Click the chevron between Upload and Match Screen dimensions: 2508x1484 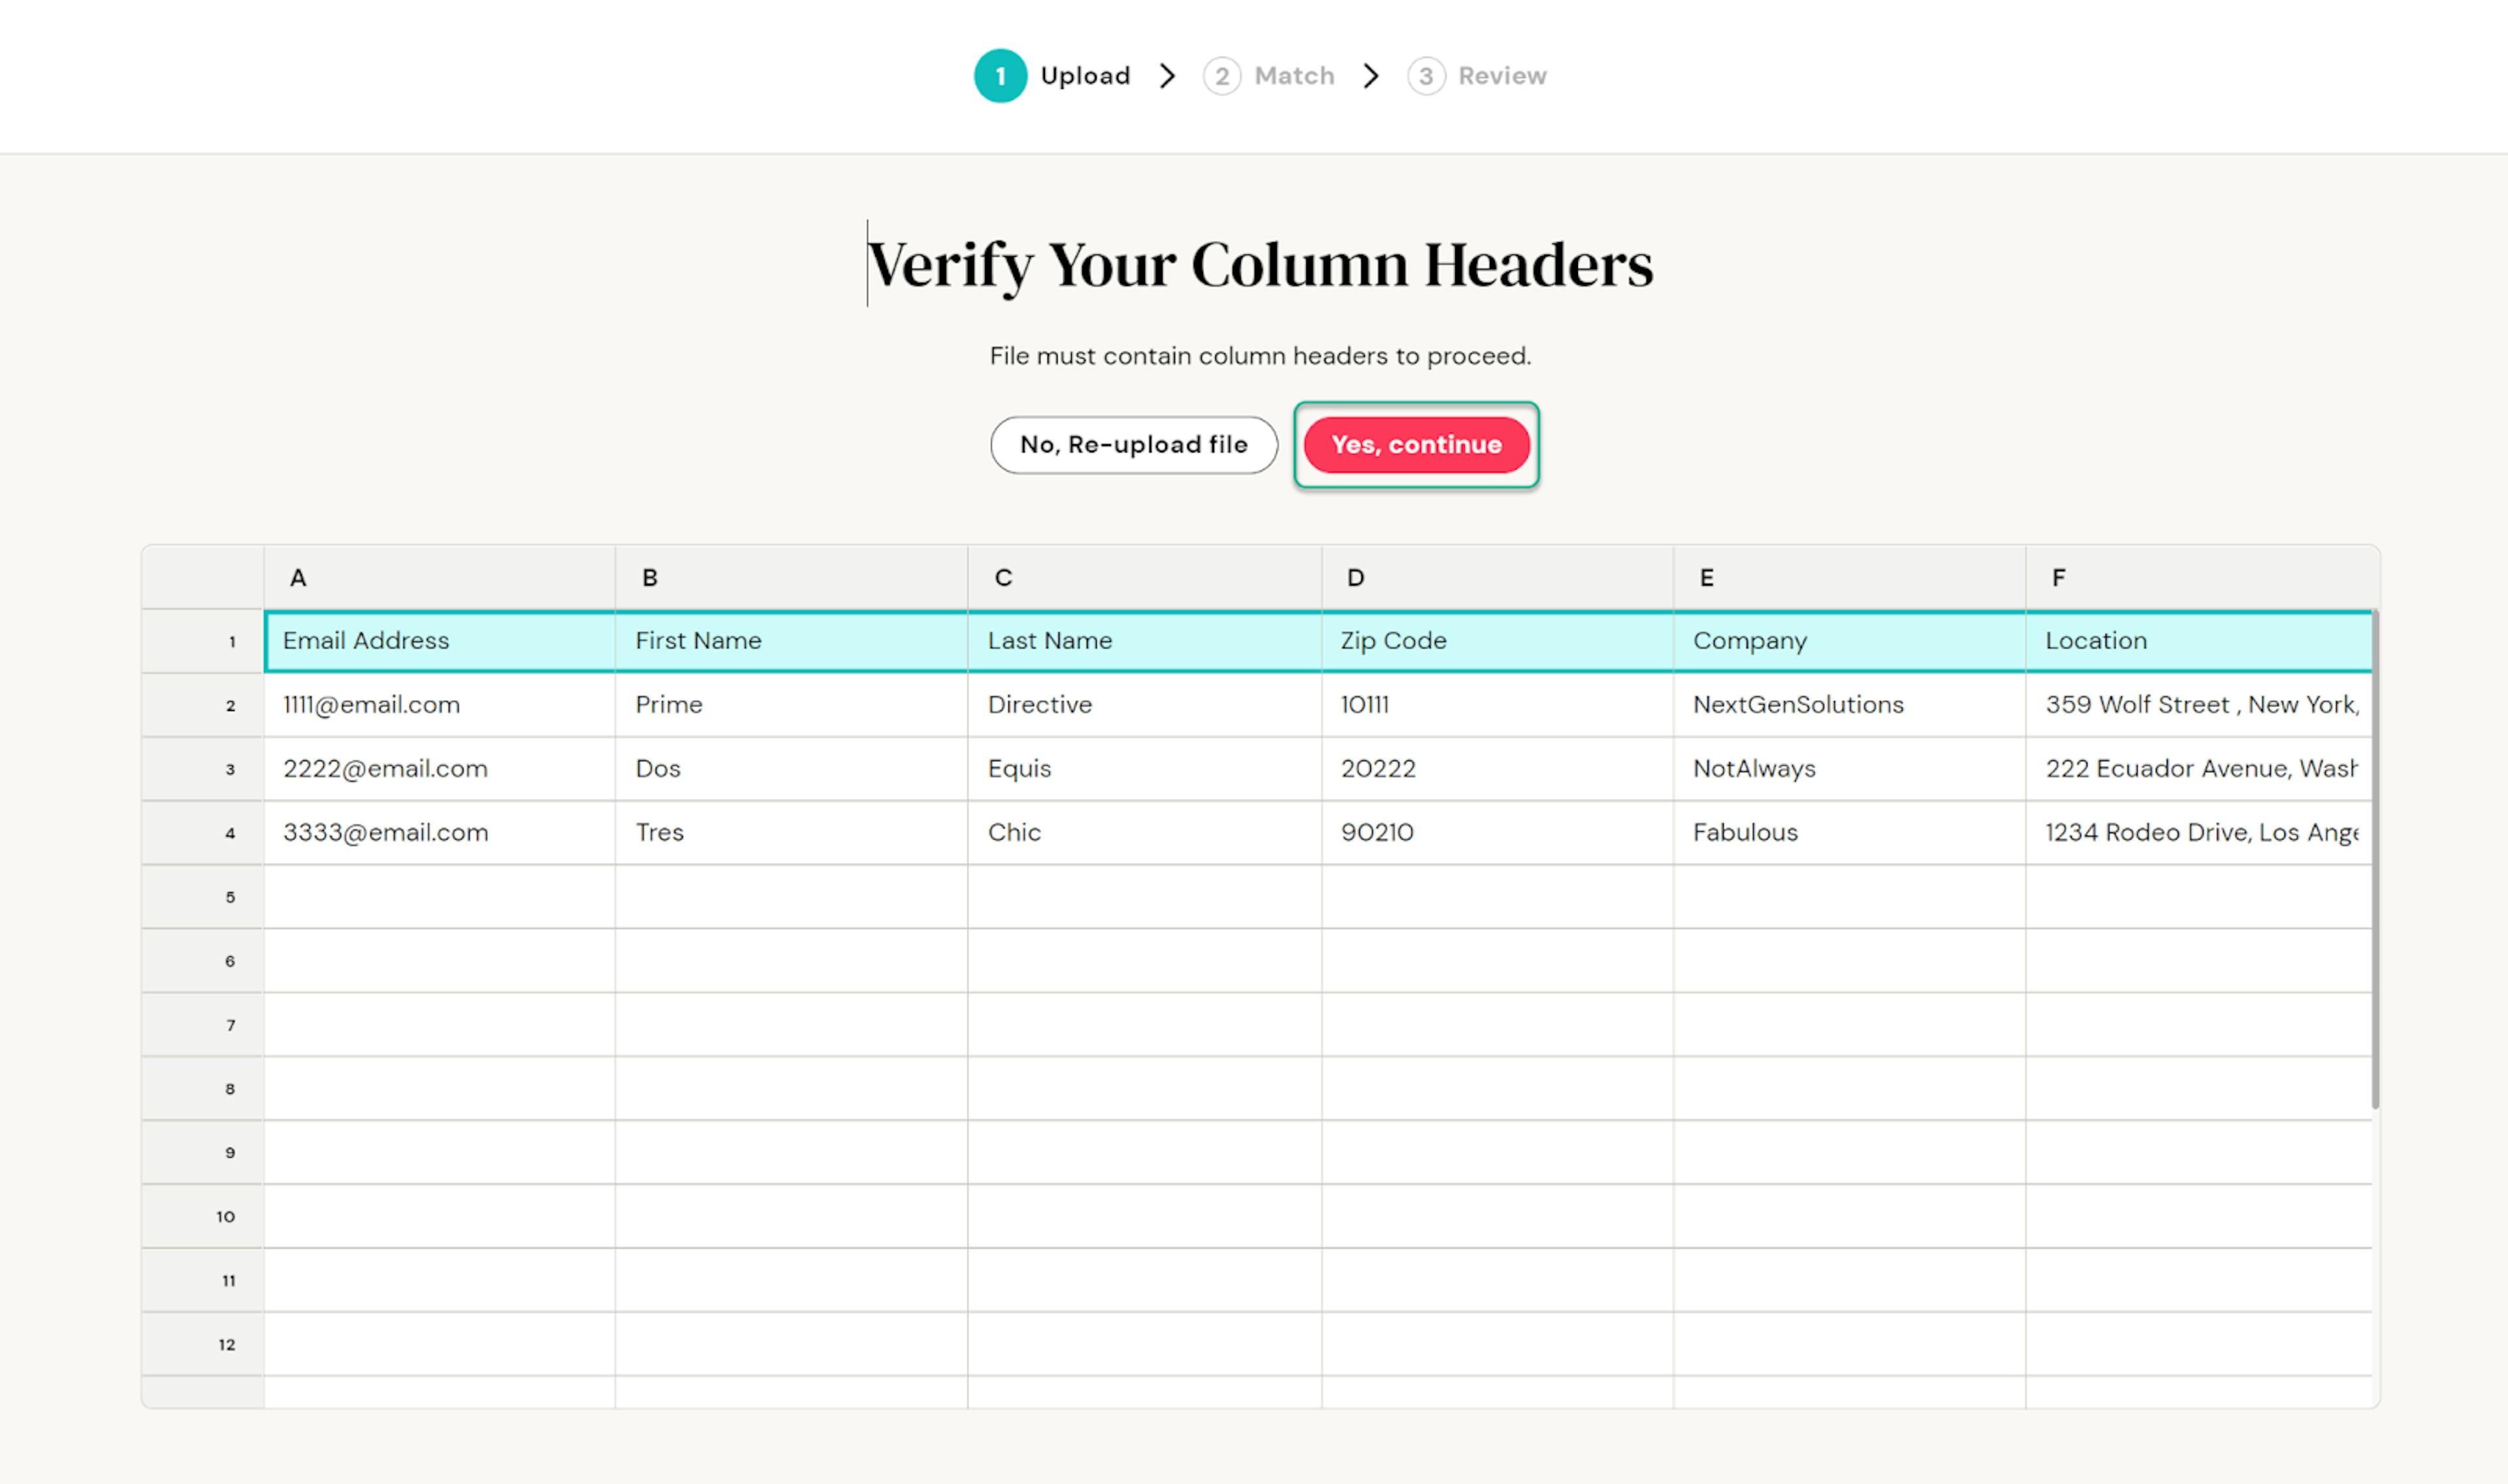[1168, 76]
